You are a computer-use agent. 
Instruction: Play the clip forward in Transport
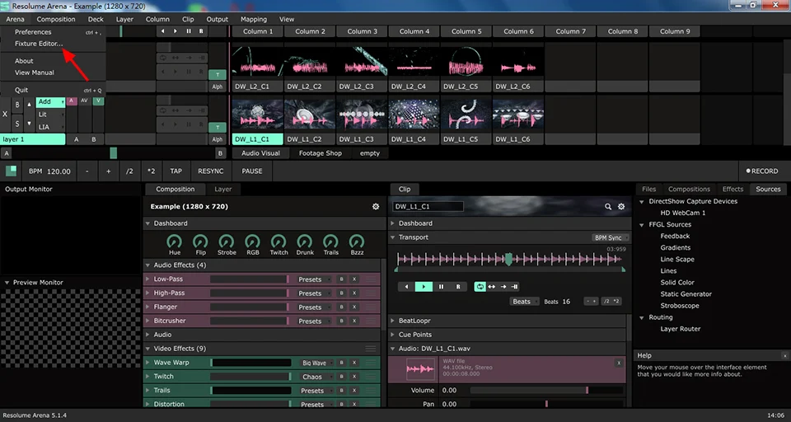pyautogui.click(x=424, y=287)
